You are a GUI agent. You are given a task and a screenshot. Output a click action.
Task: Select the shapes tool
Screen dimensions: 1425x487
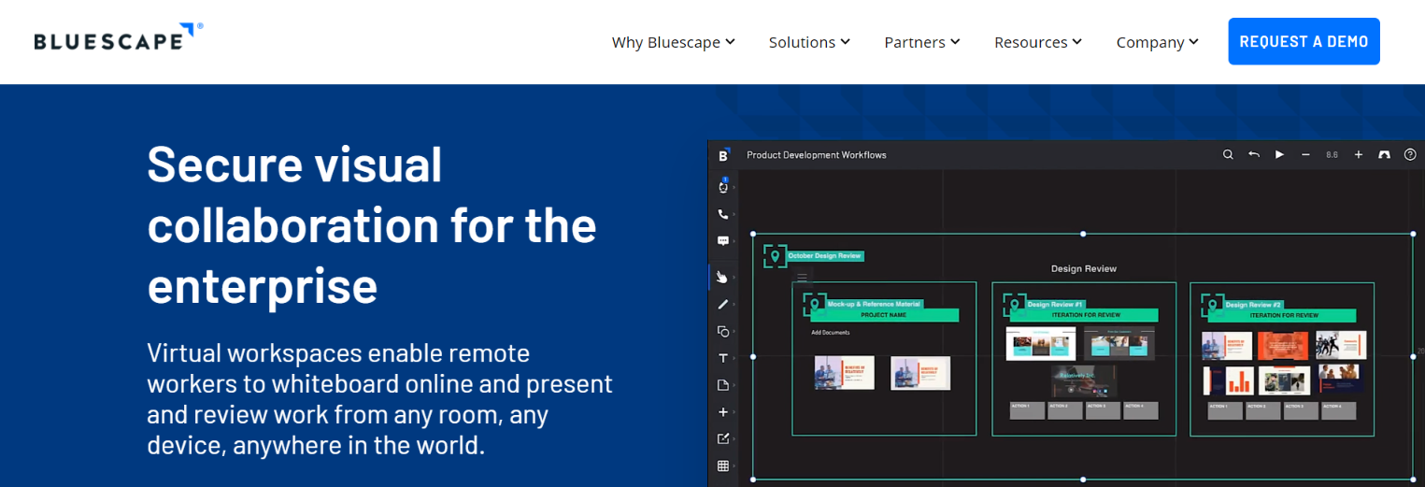pyautogui.click(x=722, y=331)
